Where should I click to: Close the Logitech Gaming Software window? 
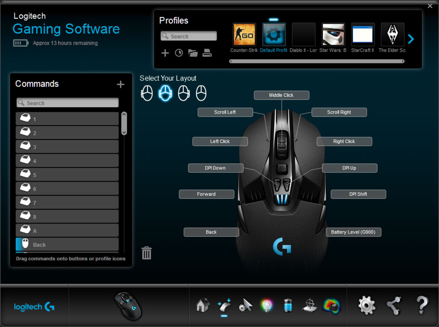[x=430, y=6]
